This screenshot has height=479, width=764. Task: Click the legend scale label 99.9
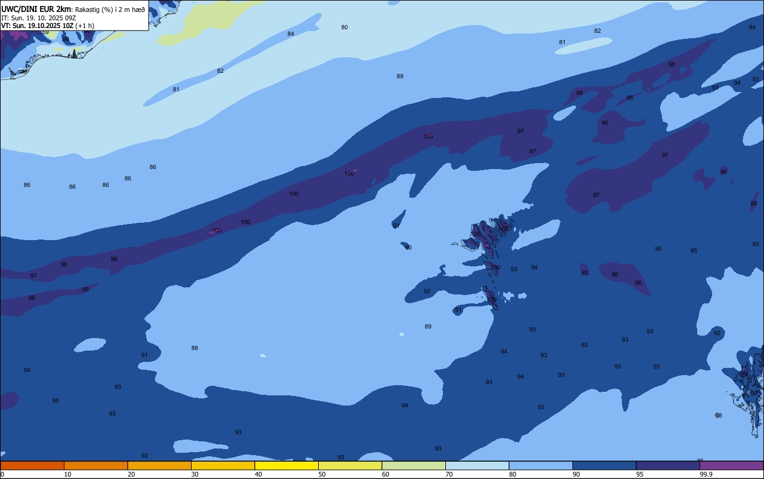706,474
